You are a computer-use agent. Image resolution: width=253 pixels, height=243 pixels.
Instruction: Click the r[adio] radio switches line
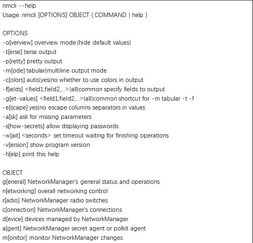click(55, 200)
